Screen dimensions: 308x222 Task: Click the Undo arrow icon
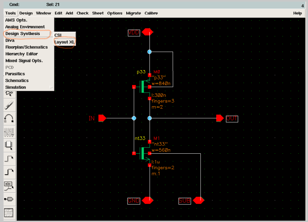(9, 118)
